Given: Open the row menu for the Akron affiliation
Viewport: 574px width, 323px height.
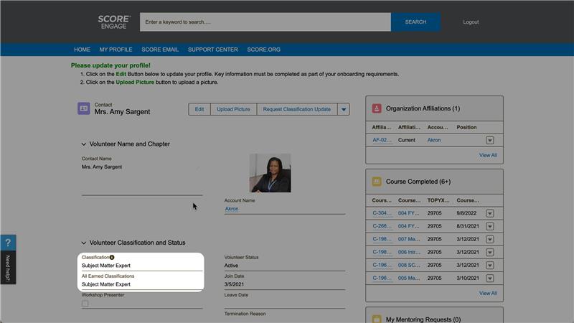Looking at the screenshot, I should point(490,141).
